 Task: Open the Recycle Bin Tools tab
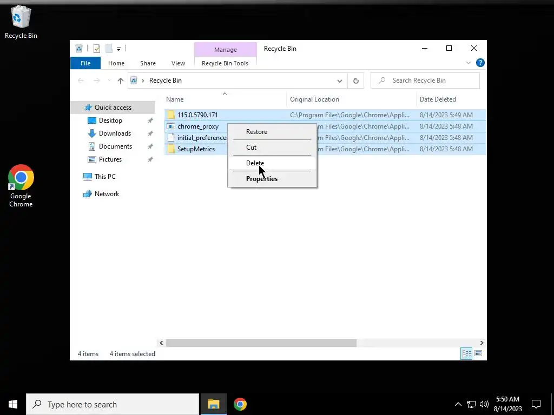(x=225, y=63)
